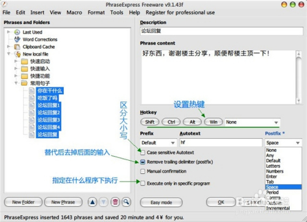Toggle Remove trailing delimiter (postfix)
Viewport: 307px width, 222px height.
coord(142,162)
